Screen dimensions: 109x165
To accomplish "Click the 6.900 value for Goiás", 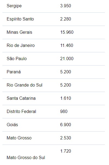I will click(66, 125).
